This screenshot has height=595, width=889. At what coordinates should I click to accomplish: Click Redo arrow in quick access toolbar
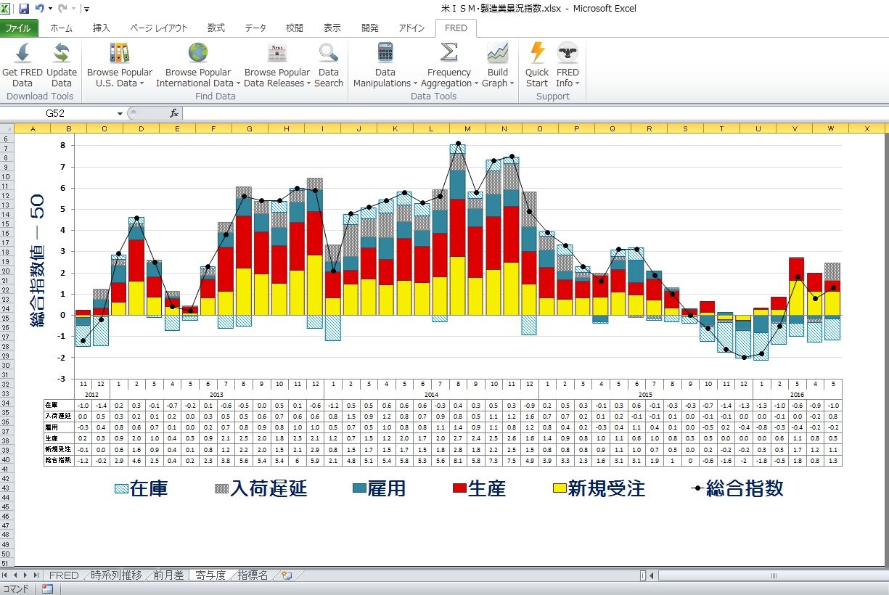(62, 9)
